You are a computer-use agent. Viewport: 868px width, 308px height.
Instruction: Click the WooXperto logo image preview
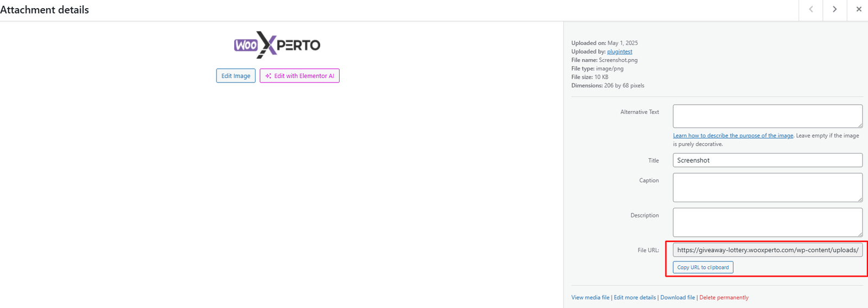pyautogui.click(x=277, y=45)
